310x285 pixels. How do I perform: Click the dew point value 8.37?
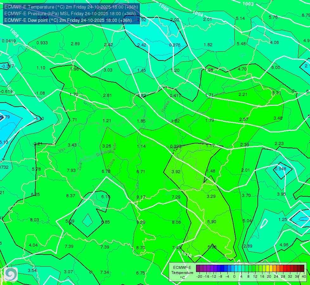click(x=71, y=196)
